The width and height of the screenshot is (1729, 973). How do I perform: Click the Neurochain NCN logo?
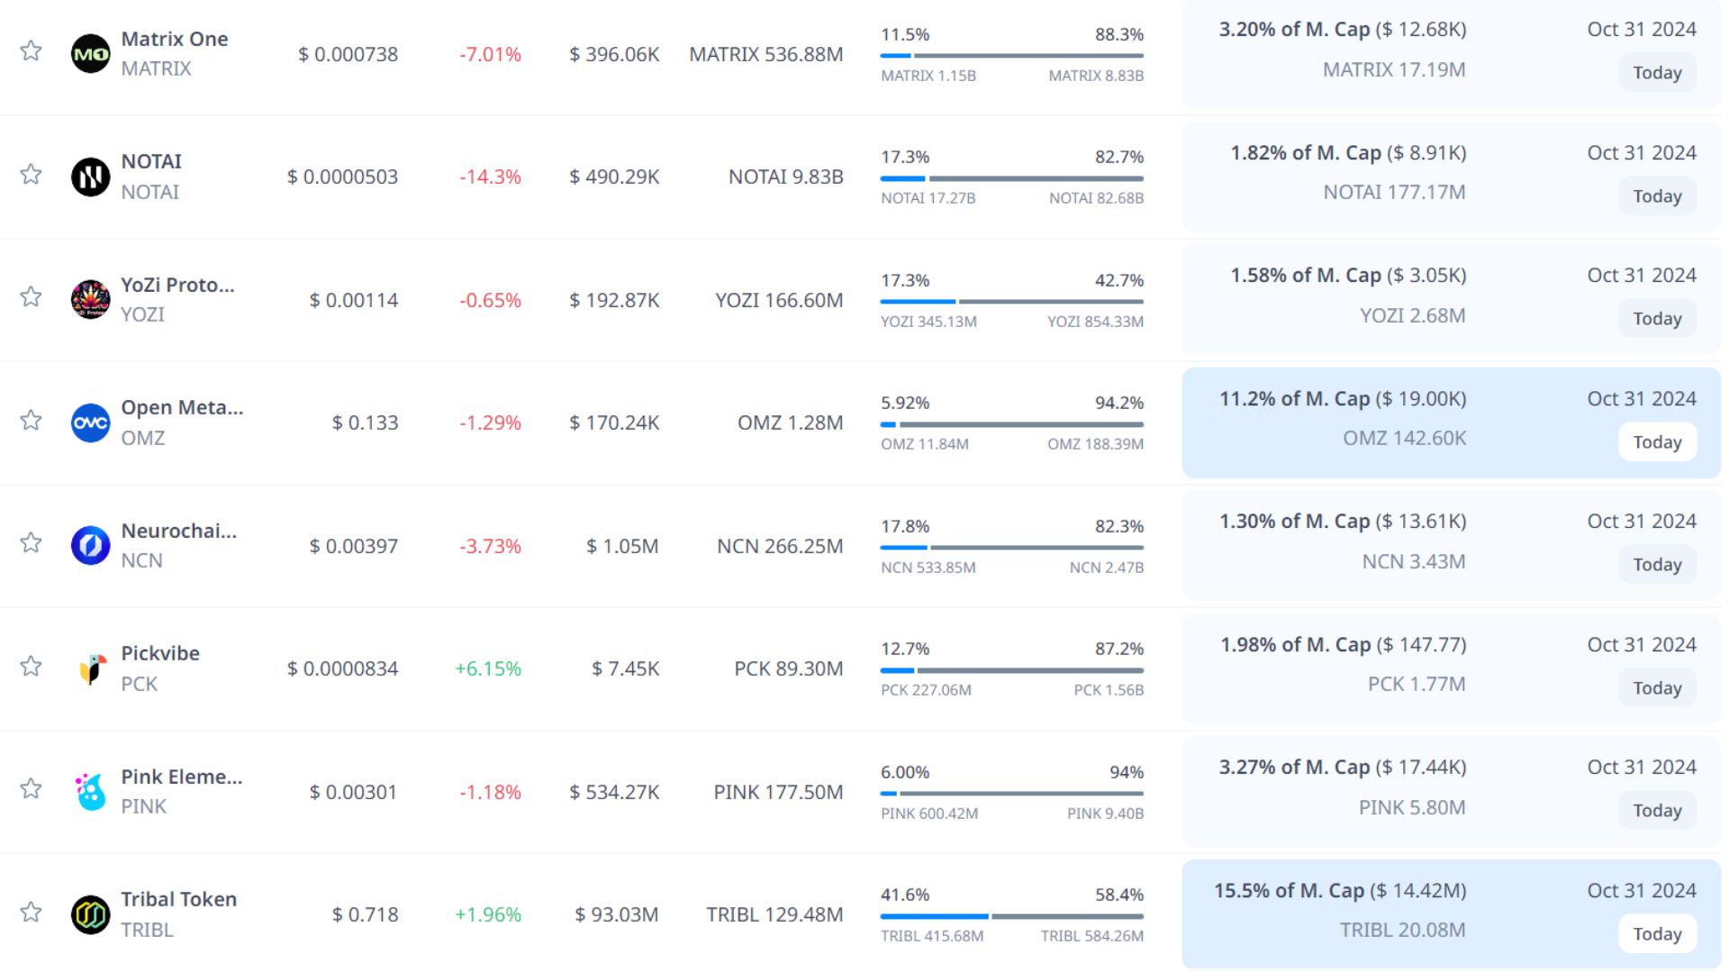[x=90, y=546]
